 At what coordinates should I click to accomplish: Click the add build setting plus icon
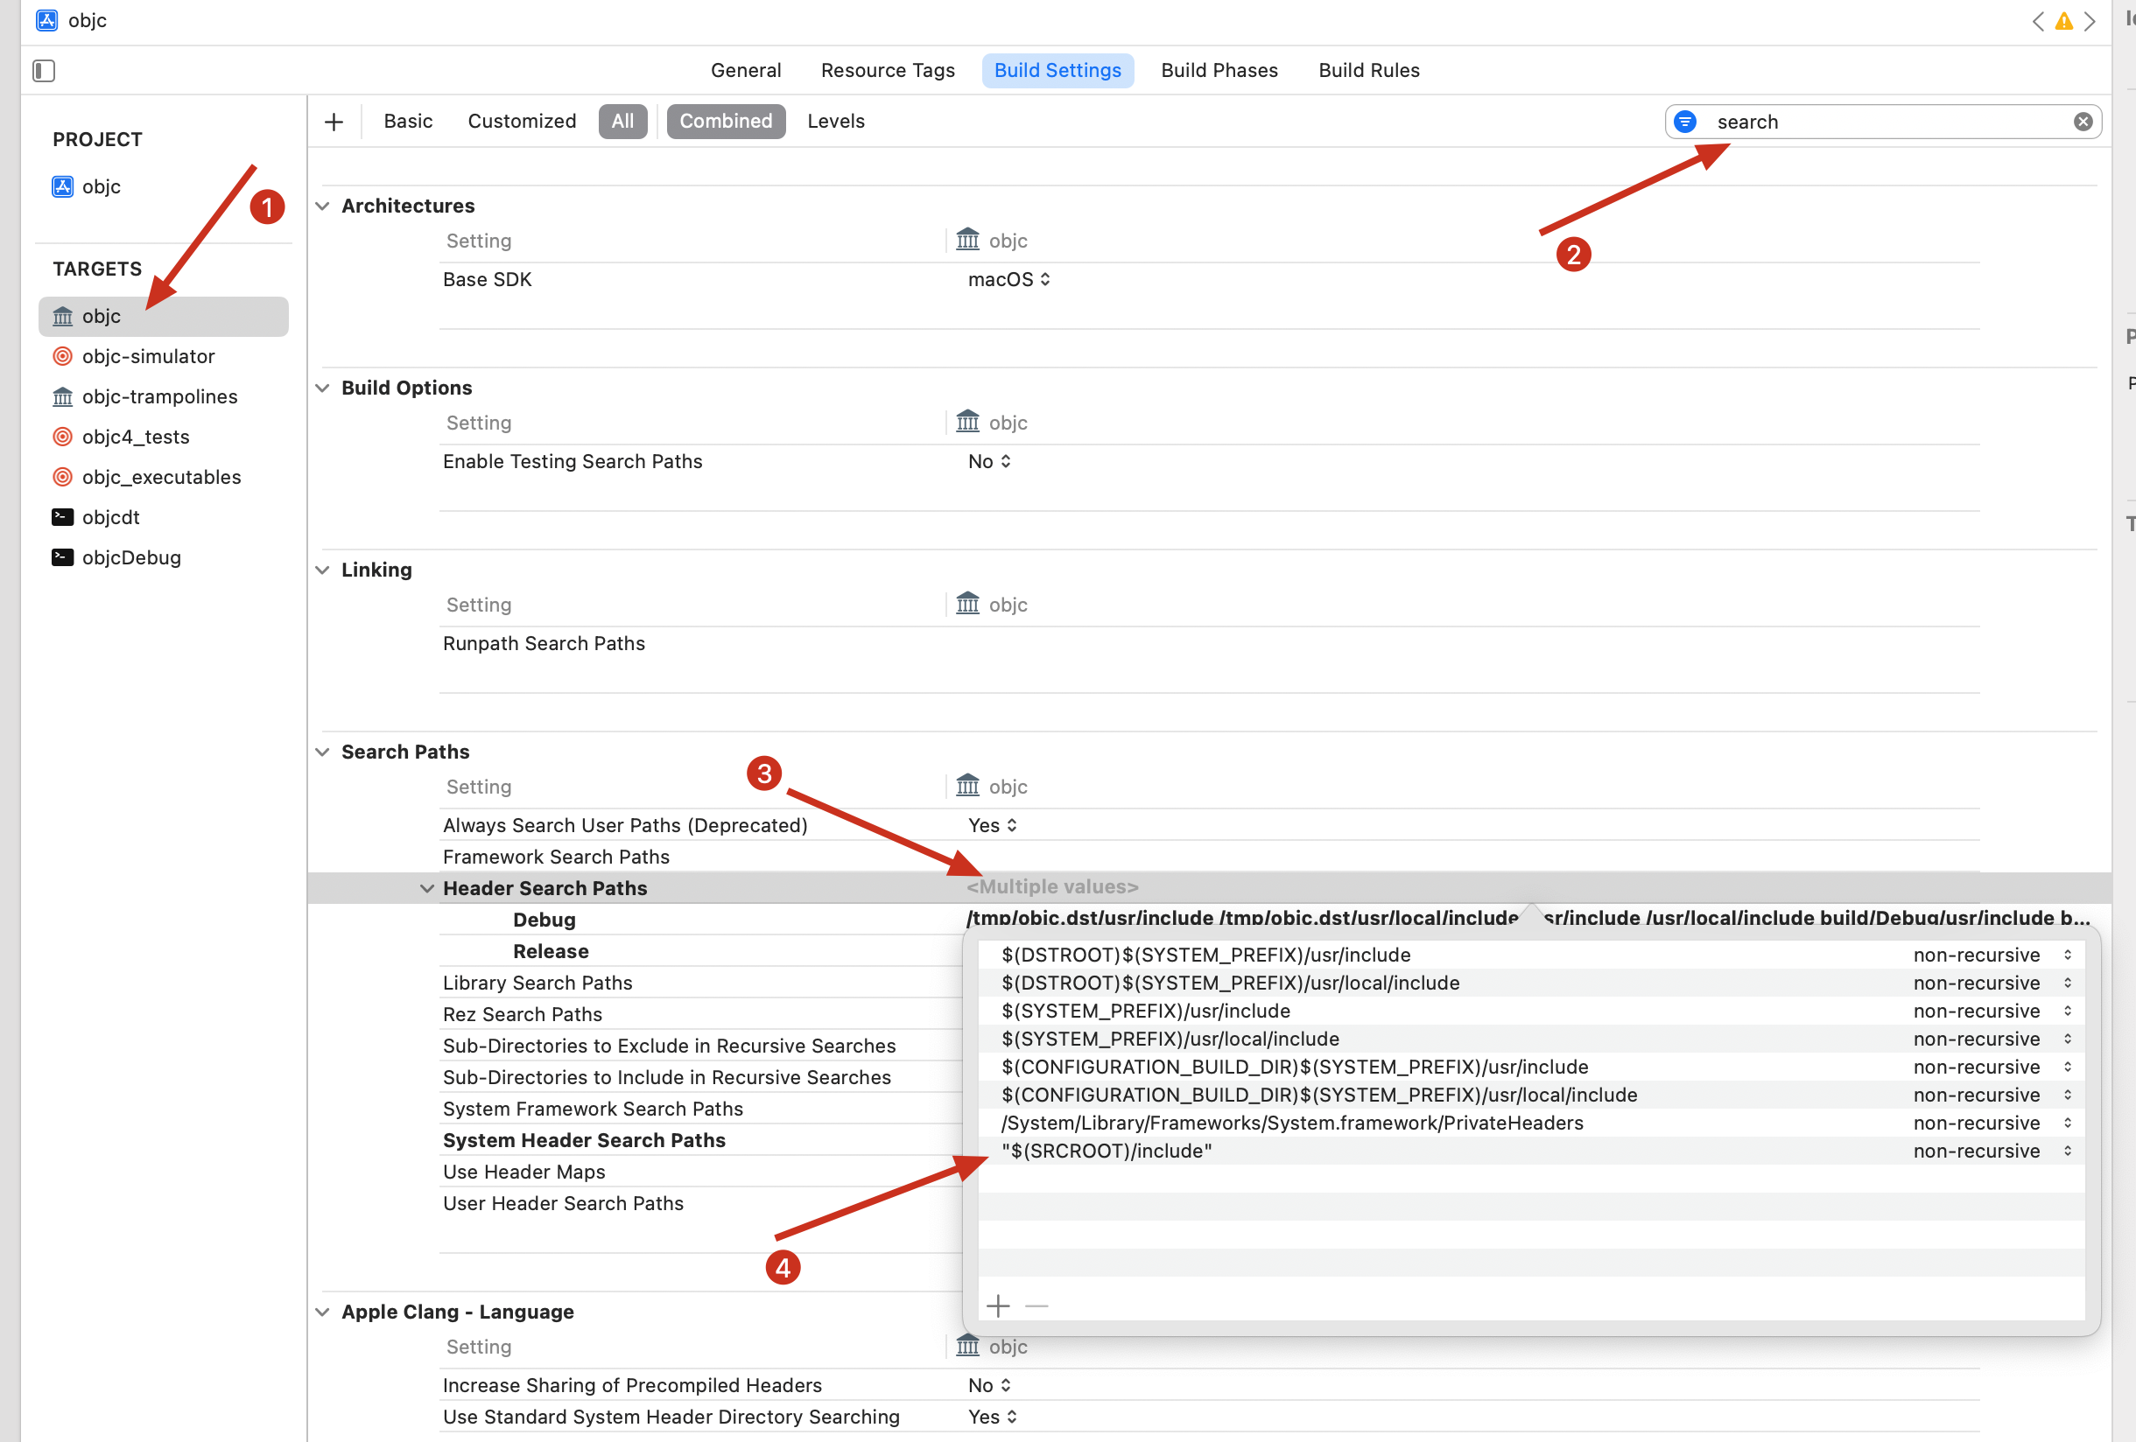coord(334,122)
